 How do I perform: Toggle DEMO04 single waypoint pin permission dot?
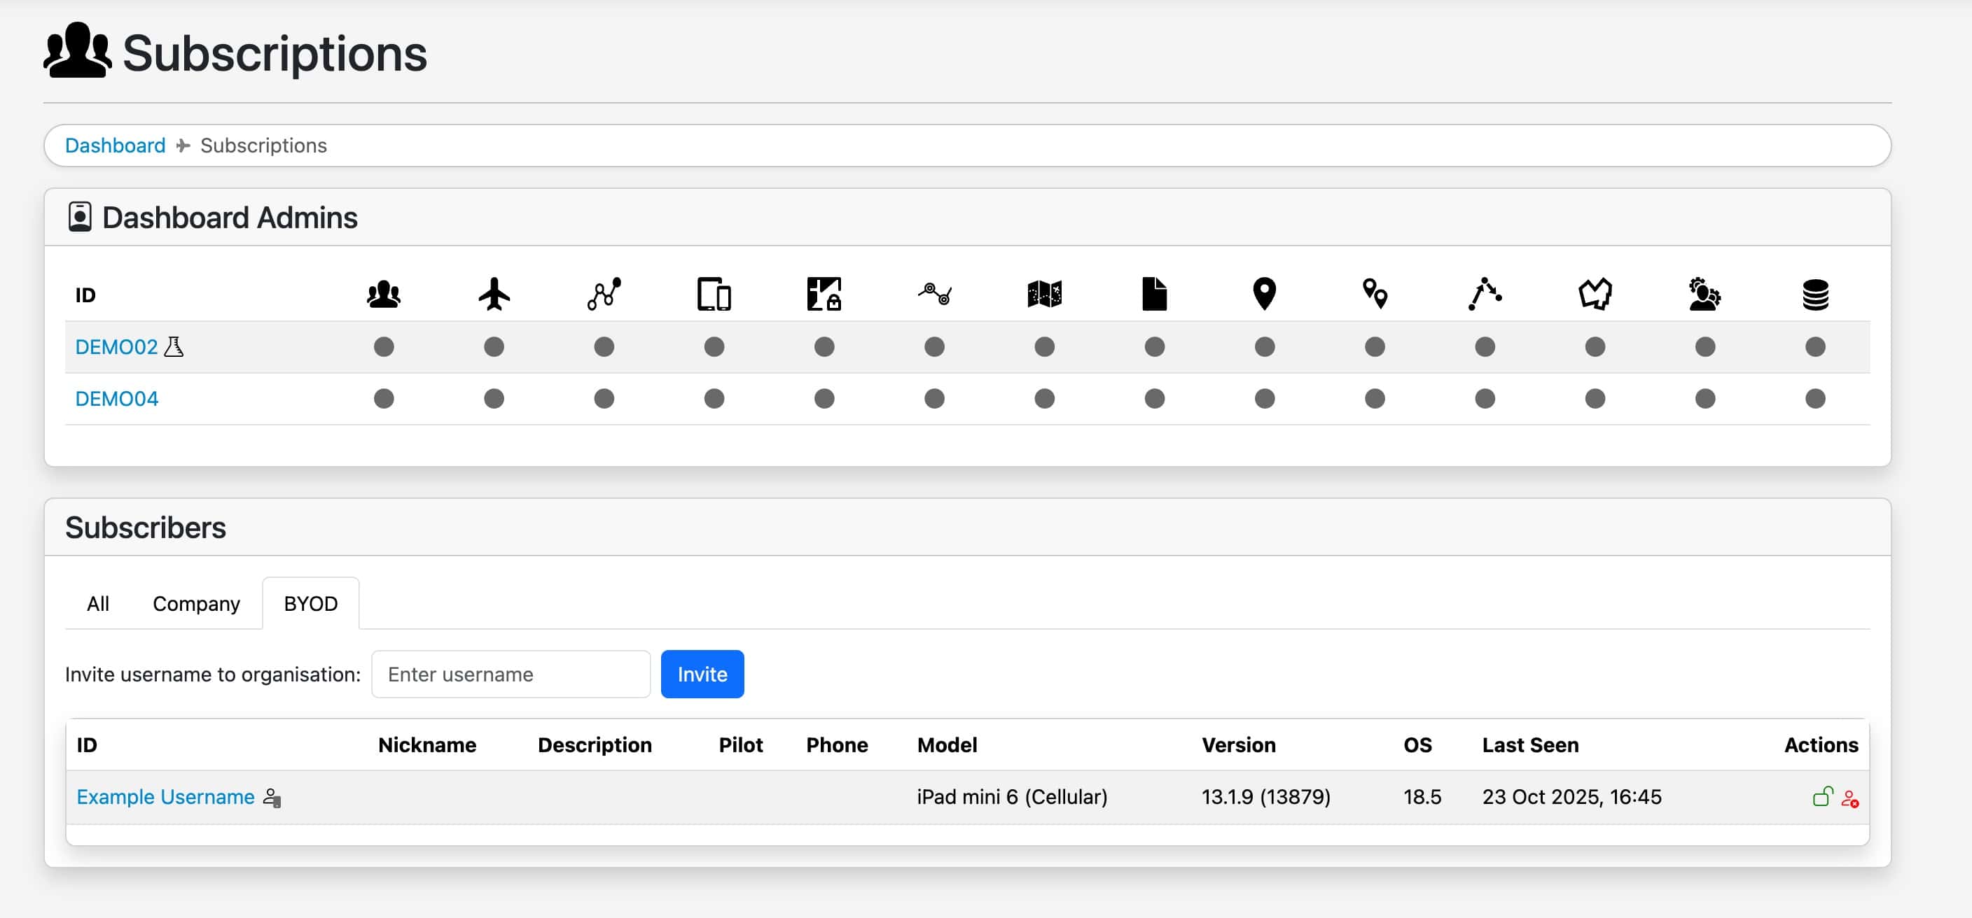coord(1265,399)
